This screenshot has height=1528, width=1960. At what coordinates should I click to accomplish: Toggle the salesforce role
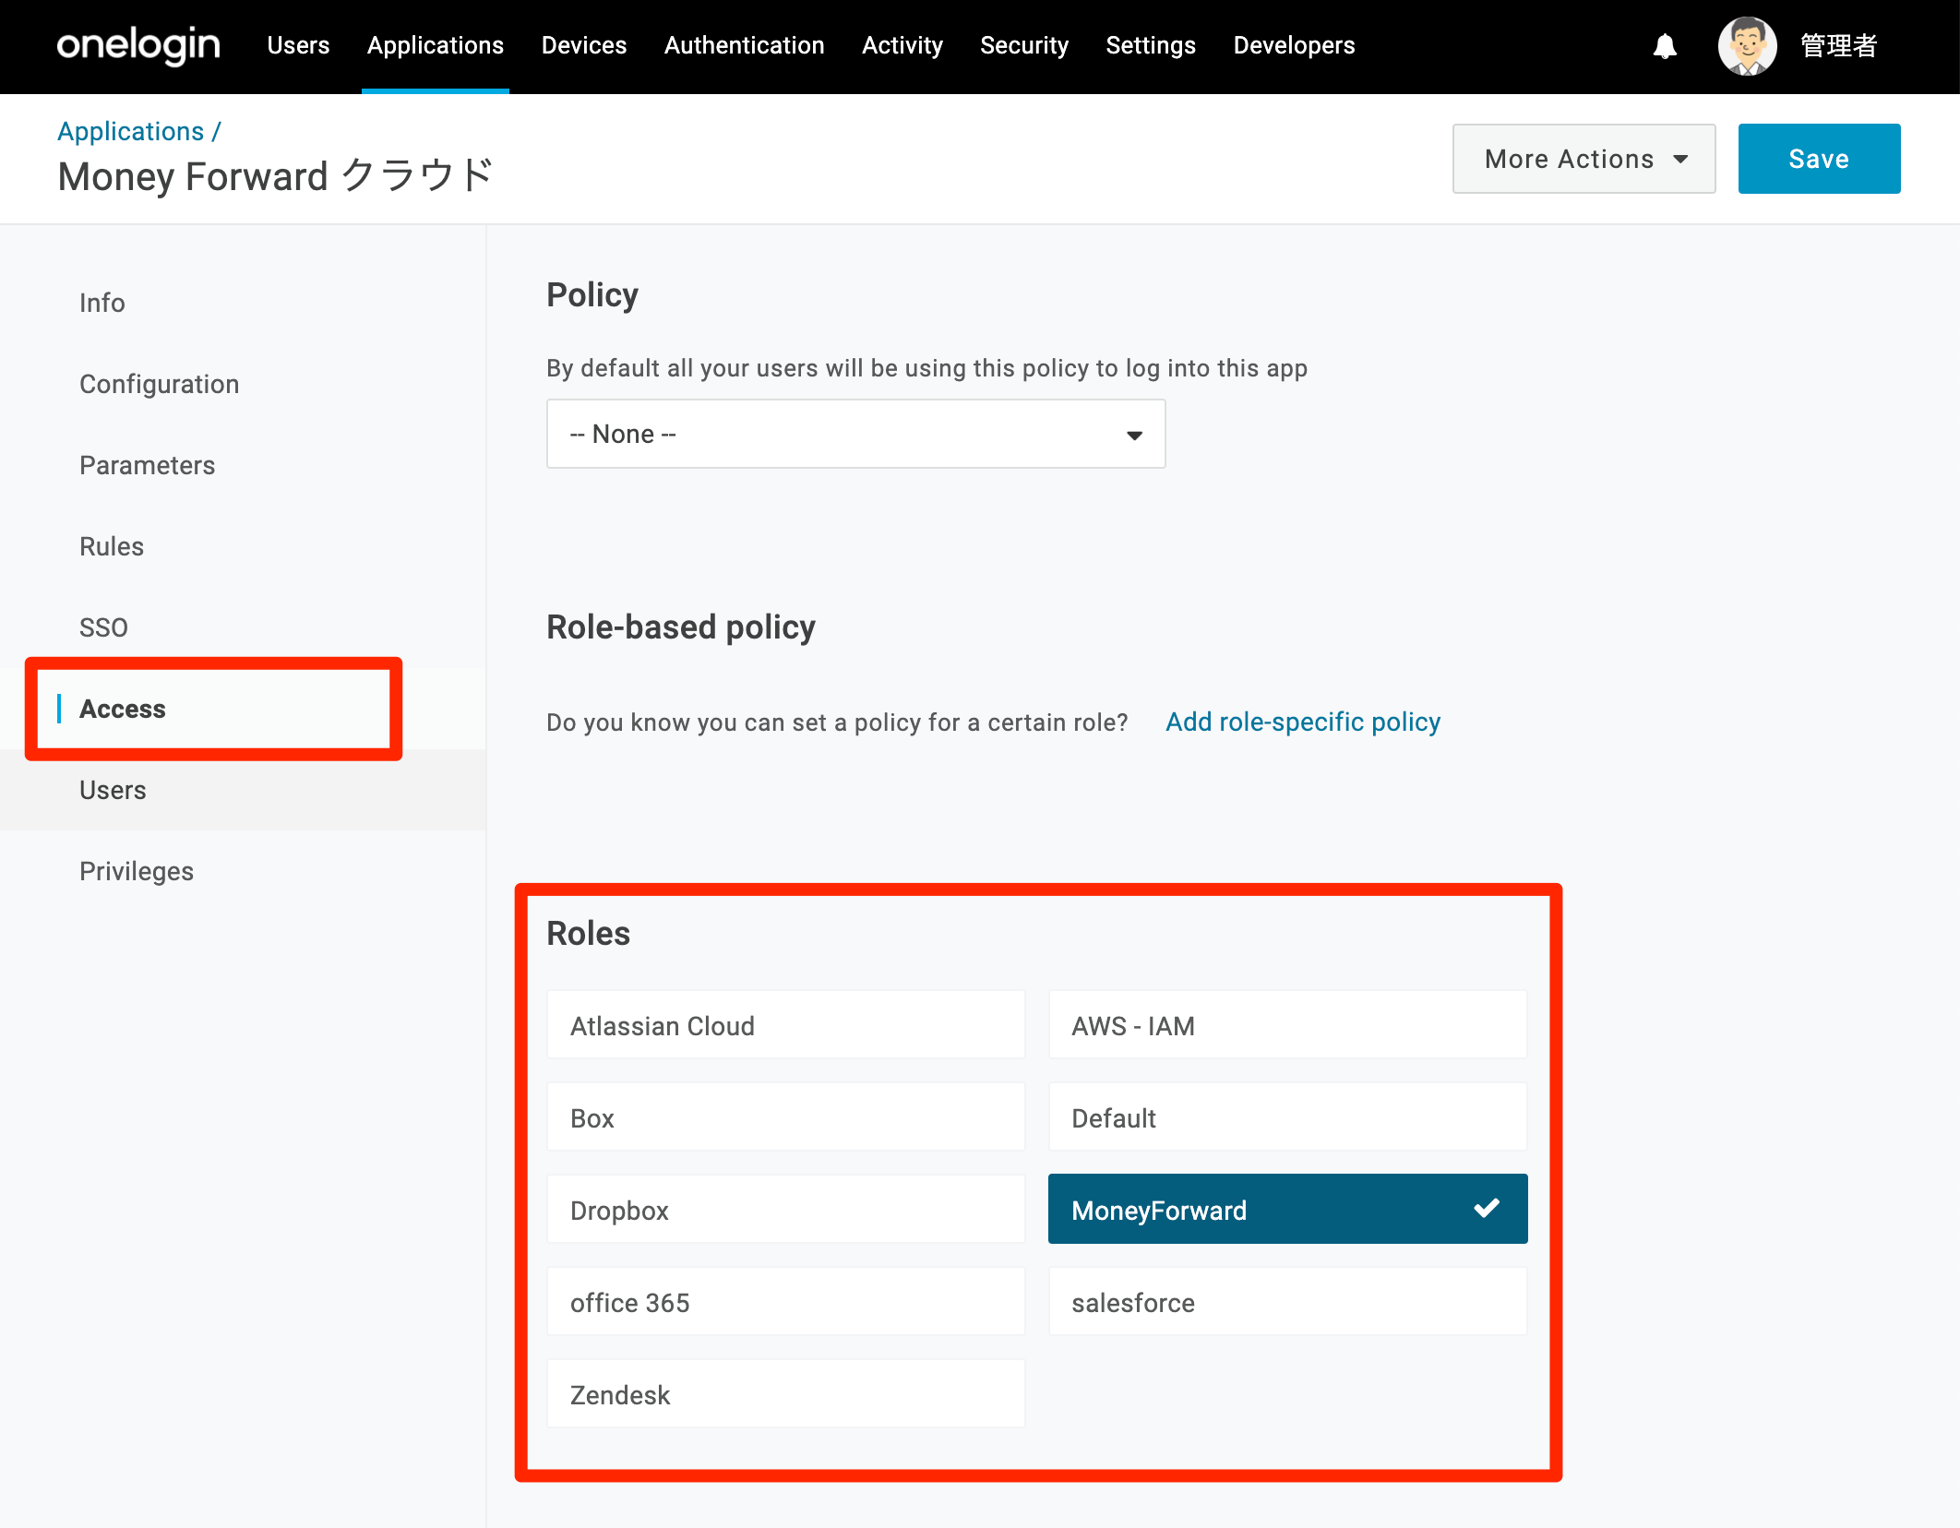[x=1287, y=1301]
